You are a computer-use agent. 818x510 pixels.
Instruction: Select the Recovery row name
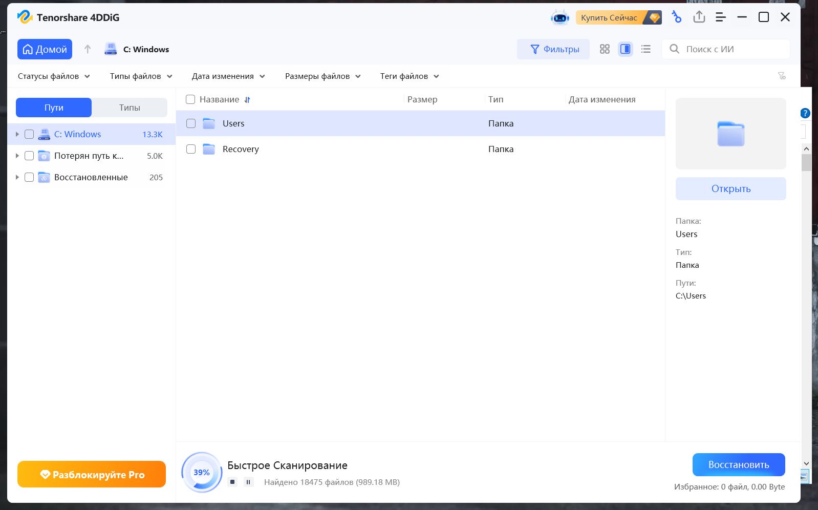pyautogui.click(x=241, y=149)
